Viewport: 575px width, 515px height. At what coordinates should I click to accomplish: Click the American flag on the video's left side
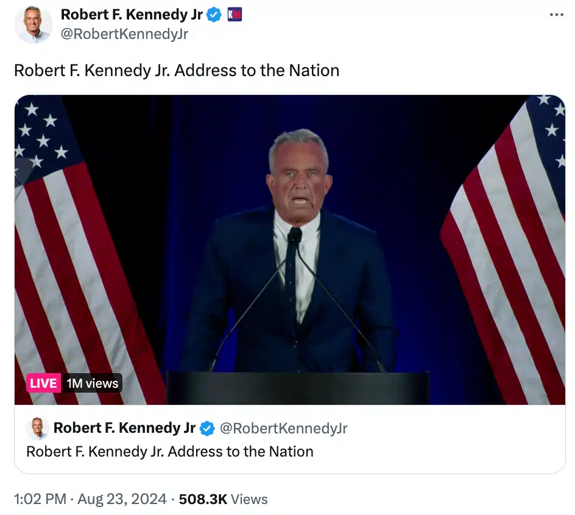[82, 250]
